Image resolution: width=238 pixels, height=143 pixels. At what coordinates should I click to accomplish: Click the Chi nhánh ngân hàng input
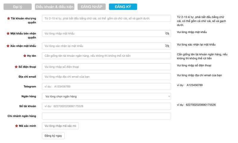106,116
